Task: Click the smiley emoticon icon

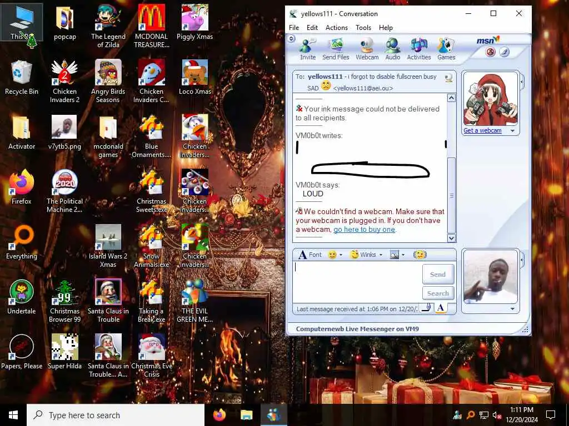Action: [332, 255]
